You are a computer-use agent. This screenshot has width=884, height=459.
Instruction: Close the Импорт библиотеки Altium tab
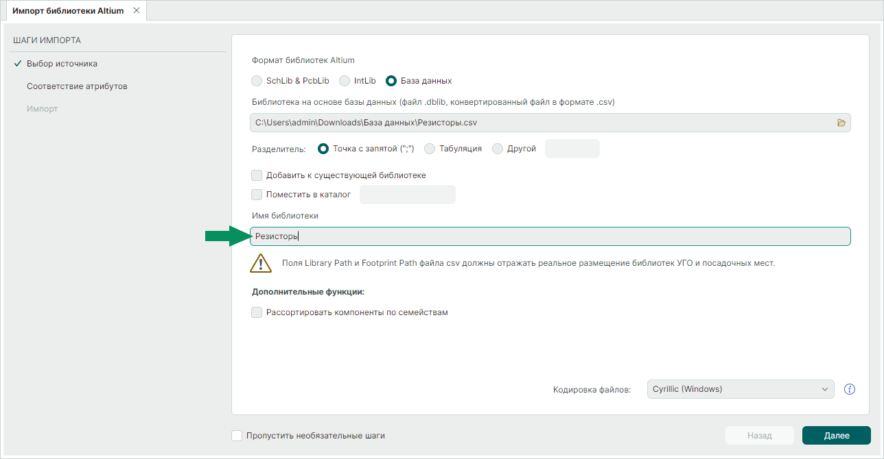point(136,11)
